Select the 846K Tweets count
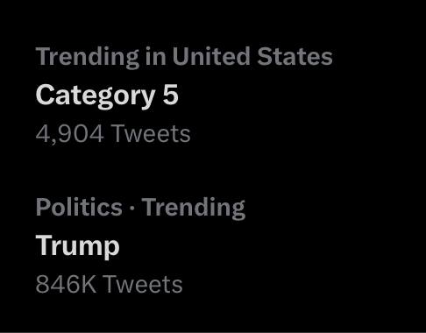This screenshot has width=426, height=333. pos(110,284)
